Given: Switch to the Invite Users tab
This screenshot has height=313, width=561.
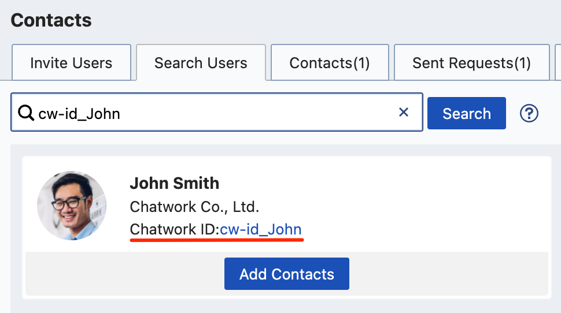Looking at the screenshot, I should tap(71, 62).
